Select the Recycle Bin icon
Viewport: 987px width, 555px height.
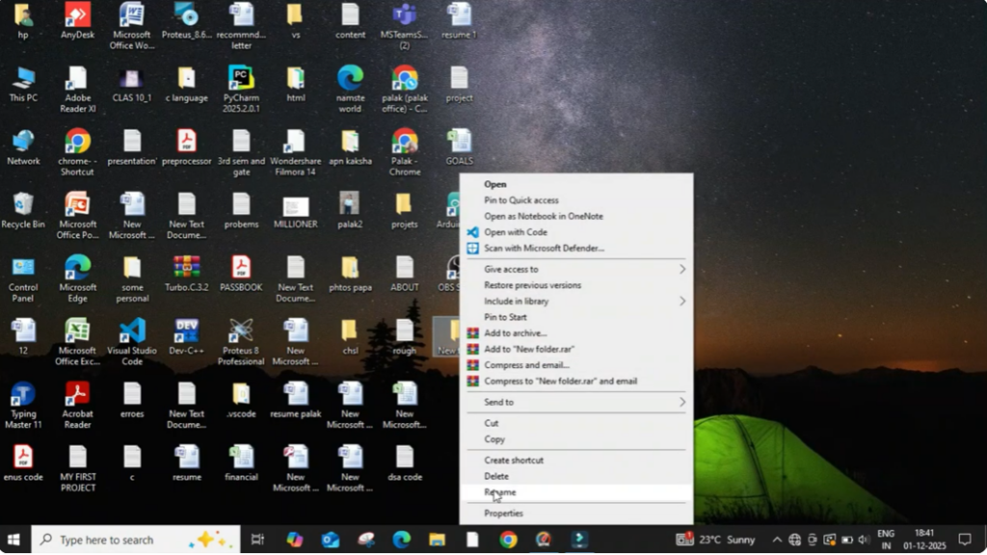(23, 205)
